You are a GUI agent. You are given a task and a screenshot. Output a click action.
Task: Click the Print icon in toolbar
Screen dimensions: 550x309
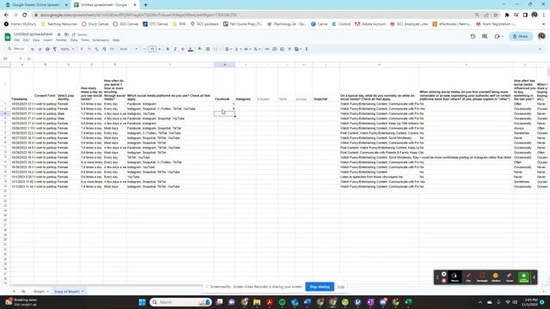(x=47, y=50)
